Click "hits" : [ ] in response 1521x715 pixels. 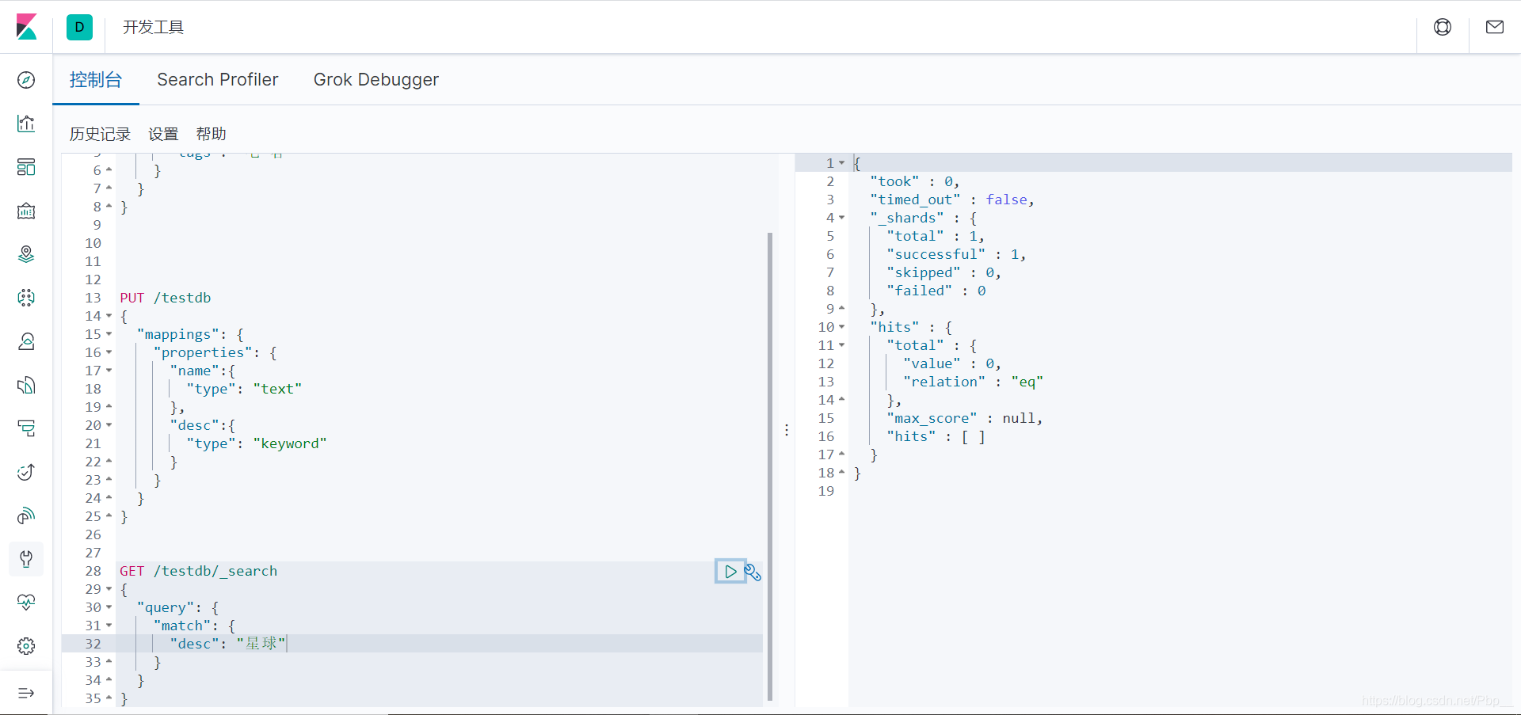(x=936, y=436)
